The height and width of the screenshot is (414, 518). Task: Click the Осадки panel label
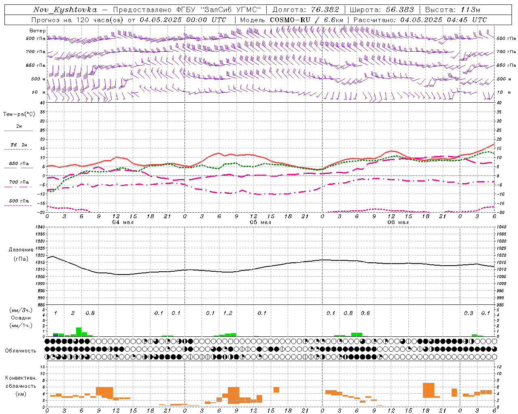21,318
